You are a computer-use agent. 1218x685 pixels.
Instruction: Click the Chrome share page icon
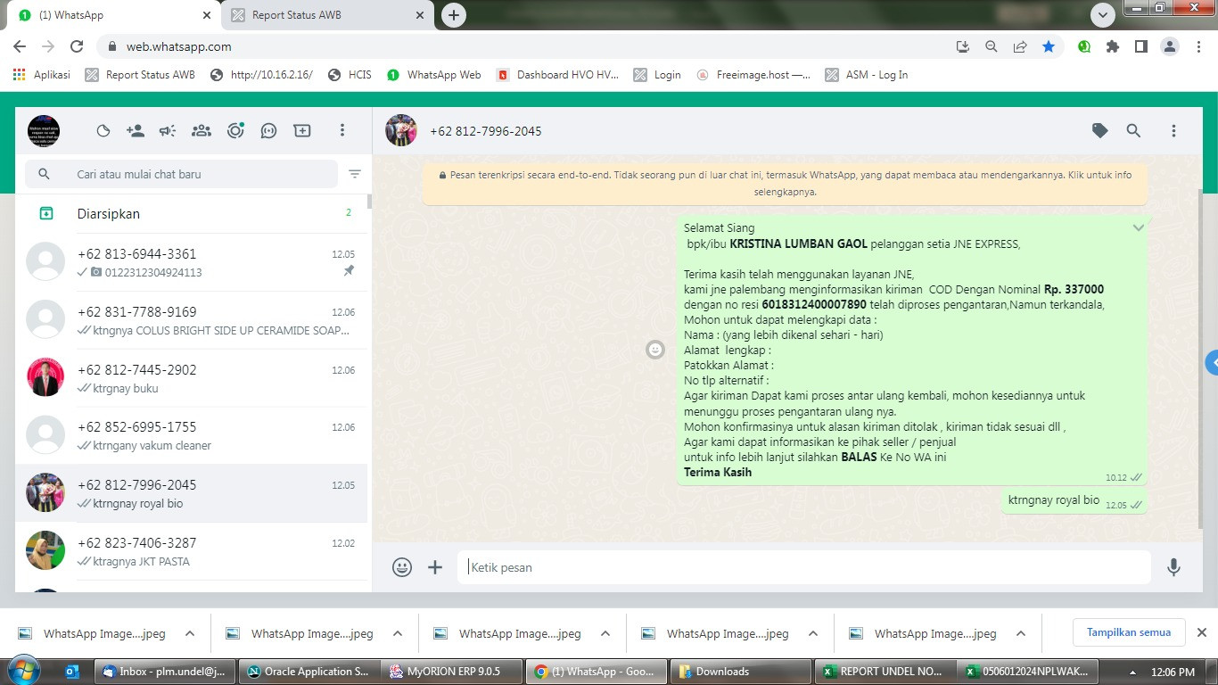click(1020, 46)
